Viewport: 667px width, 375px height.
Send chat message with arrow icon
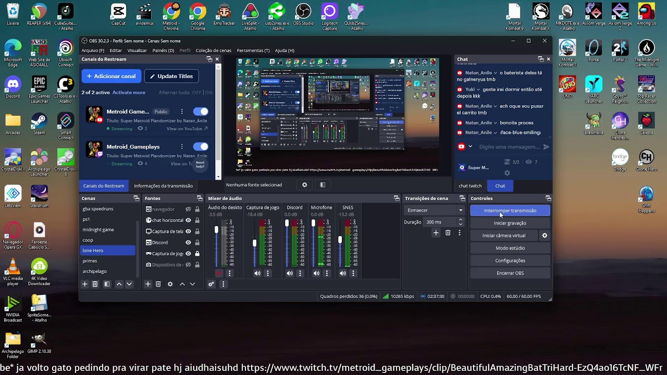546,147
